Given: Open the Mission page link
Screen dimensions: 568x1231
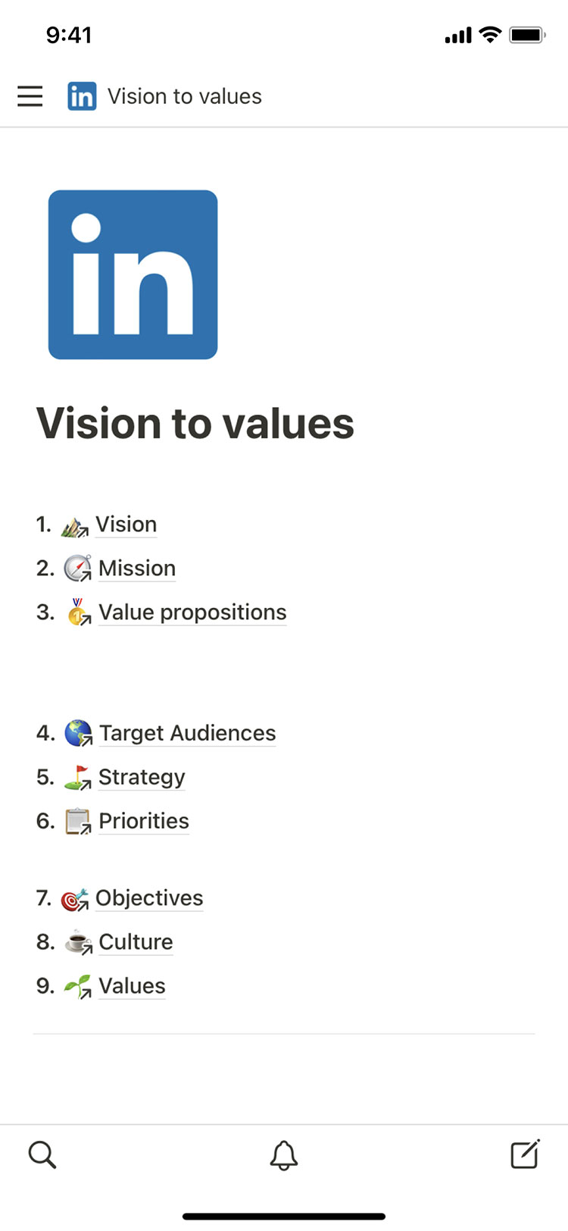Looking at the screenshot, I should tap(137, 569).
